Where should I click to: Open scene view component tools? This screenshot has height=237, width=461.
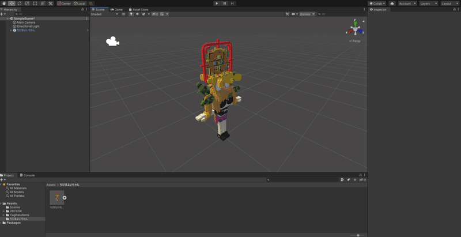[x=287, y=14]
